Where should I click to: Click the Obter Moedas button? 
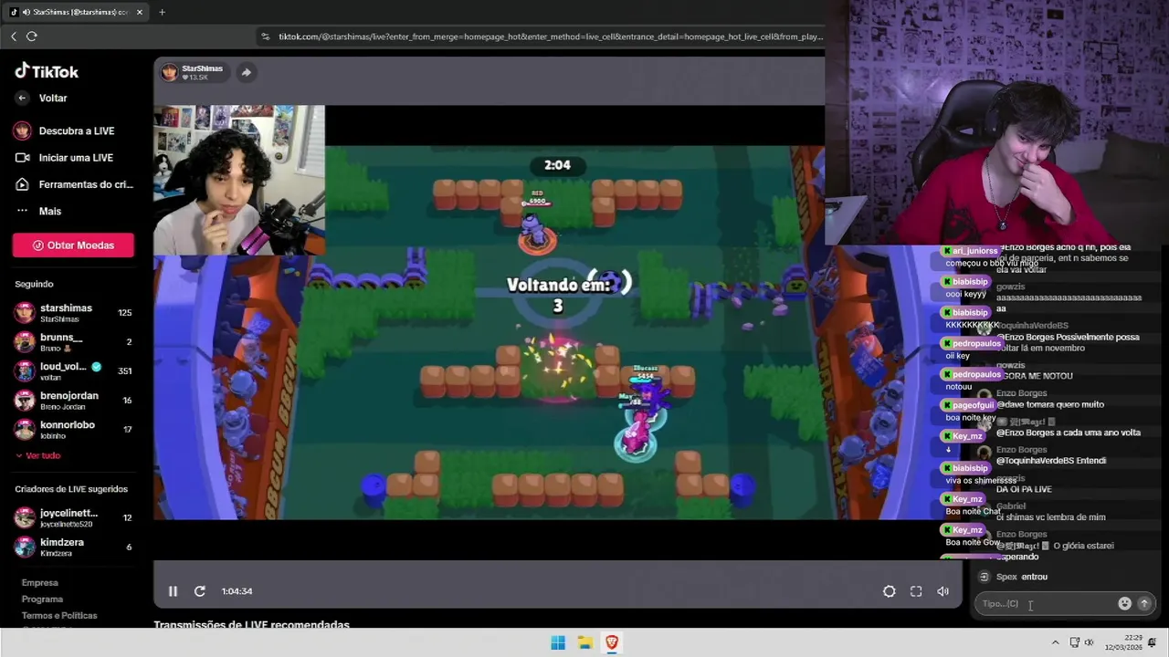tap(73, 245)
